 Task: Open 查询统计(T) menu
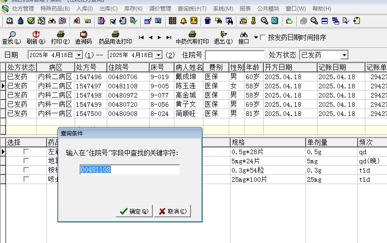click(x=192, y=9)
